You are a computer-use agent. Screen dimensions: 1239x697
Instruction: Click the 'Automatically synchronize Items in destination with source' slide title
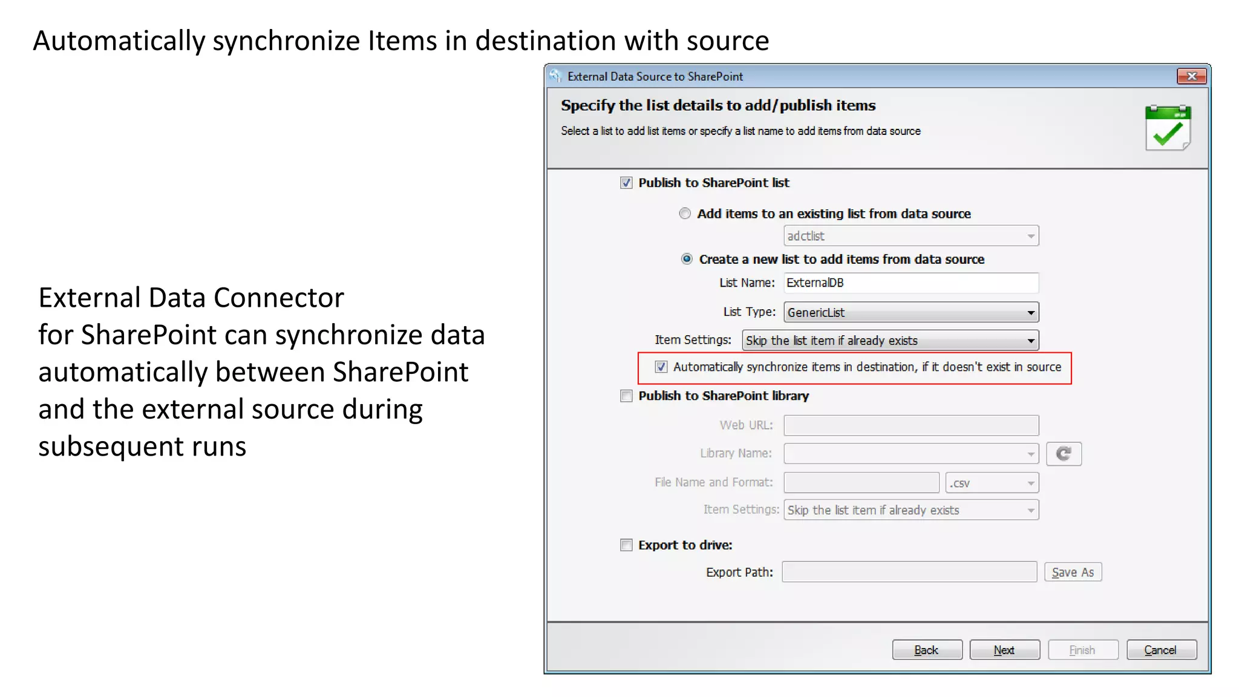(401, 41)
